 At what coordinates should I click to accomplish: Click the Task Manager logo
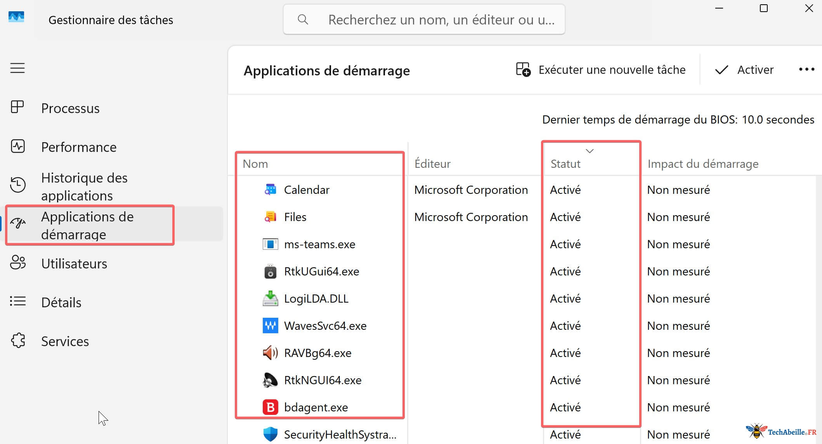click(16, 17)
